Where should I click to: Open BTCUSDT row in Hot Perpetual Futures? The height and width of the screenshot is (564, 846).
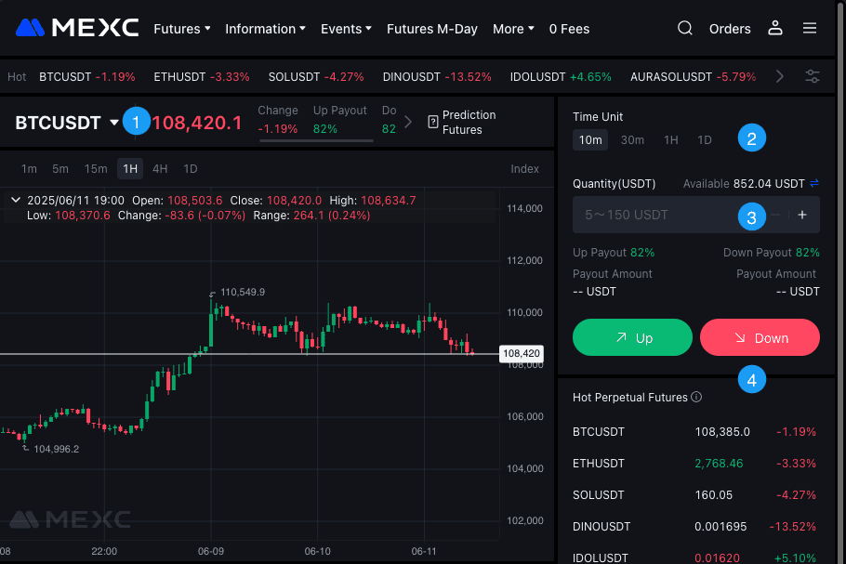(x=694, y=431)
